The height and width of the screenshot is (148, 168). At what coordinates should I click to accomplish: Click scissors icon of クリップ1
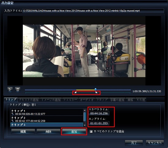pyautogui.click(x=13, y=114)
